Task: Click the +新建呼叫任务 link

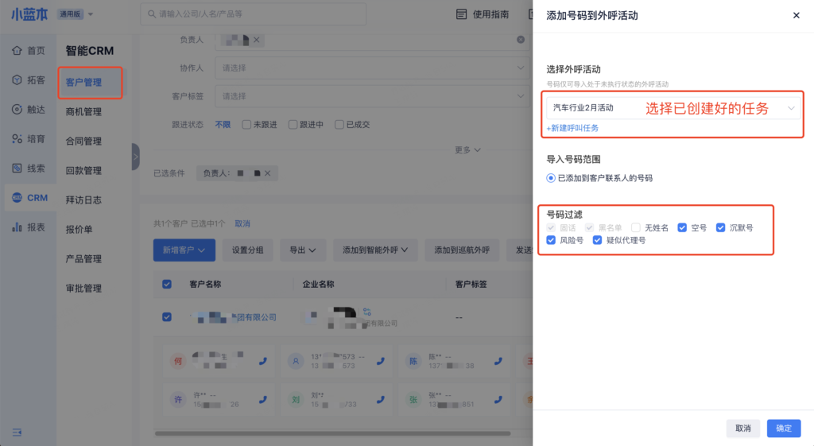Action: 572,128
